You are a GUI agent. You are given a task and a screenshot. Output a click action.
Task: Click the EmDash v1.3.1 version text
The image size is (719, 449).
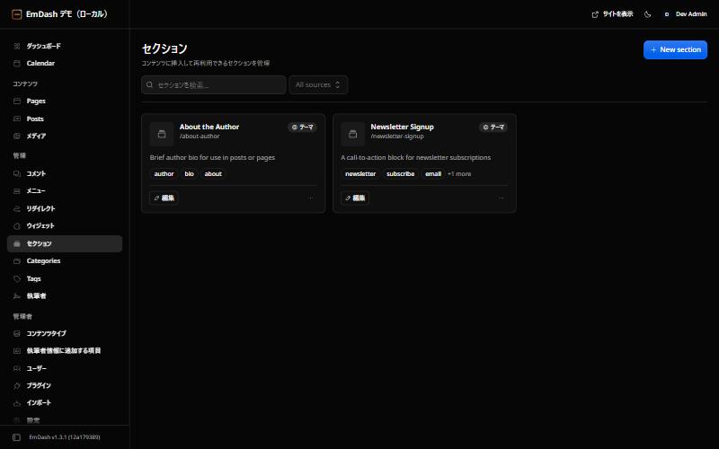pos(65,437)
